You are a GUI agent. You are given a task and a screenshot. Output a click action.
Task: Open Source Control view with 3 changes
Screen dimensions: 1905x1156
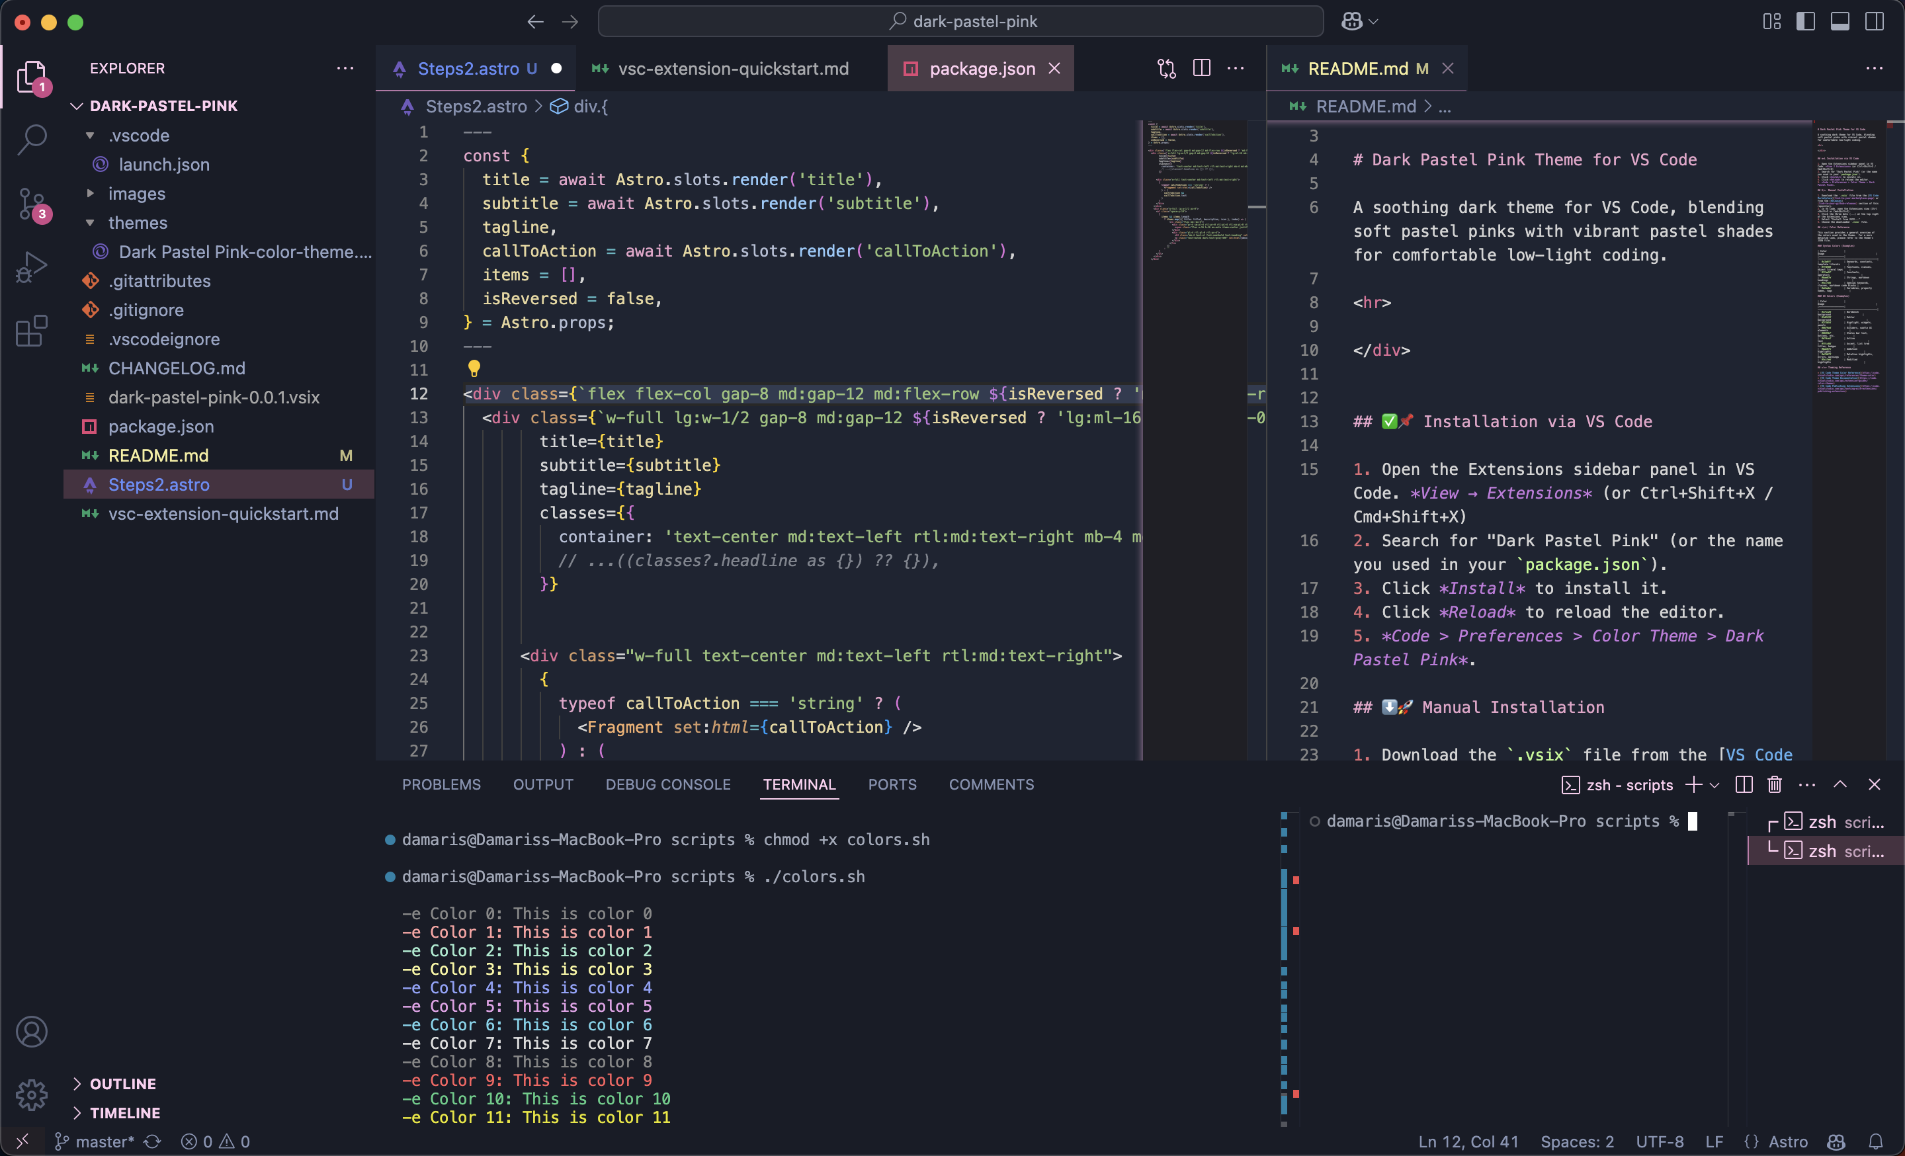coord(32,204)
